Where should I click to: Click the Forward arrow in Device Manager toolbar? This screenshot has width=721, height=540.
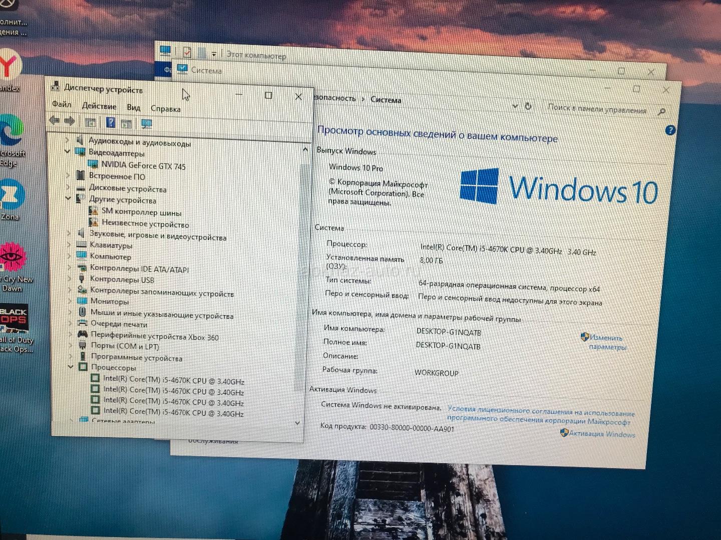(x=70, y=121)
